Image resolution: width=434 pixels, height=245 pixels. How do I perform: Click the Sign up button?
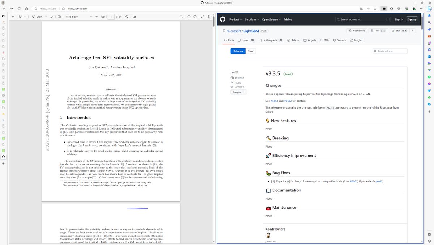tap(412, 20)
